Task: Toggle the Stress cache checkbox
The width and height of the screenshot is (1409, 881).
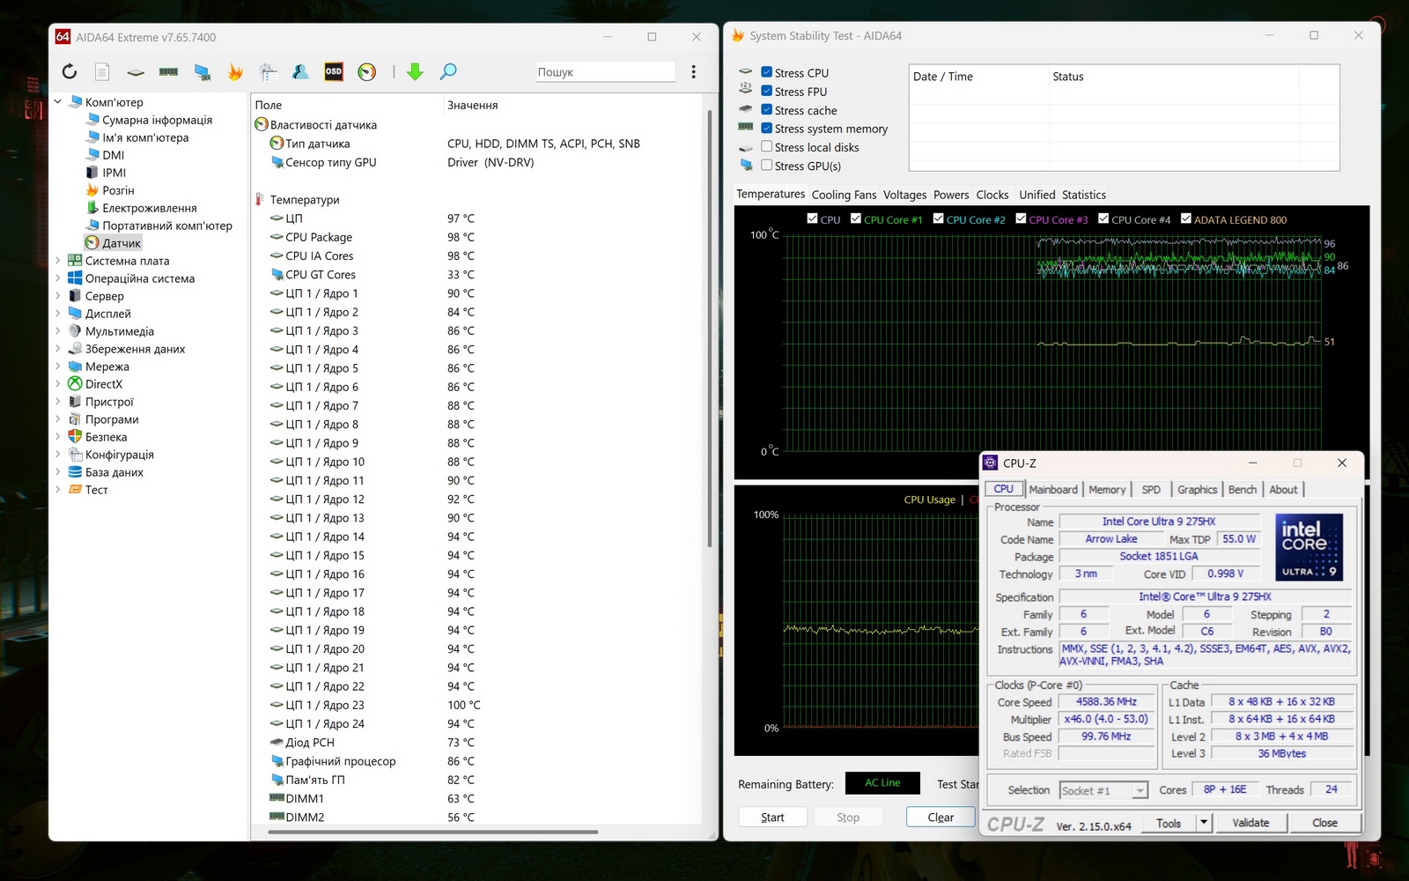Action: pyautogui.click(x=766, y=109)
